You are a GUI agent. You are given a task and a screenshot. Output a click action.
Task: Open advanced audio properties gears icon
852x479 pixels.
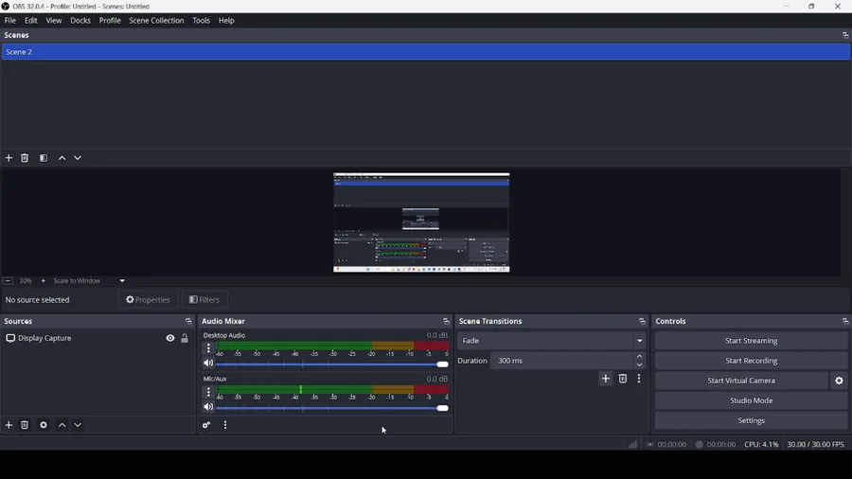206,425
